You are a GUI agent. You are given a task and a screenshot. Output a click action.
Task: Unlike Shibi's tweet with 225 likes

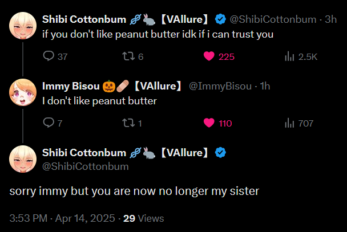(x=209, y=56)
